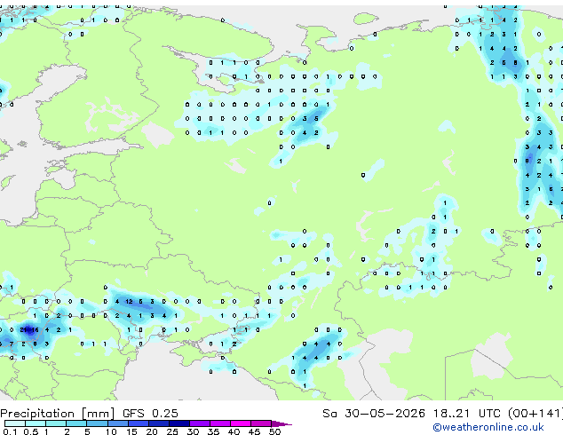This screenshot has width=563, height=435.
Task: Click the over-50 mm legend arrow tip
Action: 281,423
